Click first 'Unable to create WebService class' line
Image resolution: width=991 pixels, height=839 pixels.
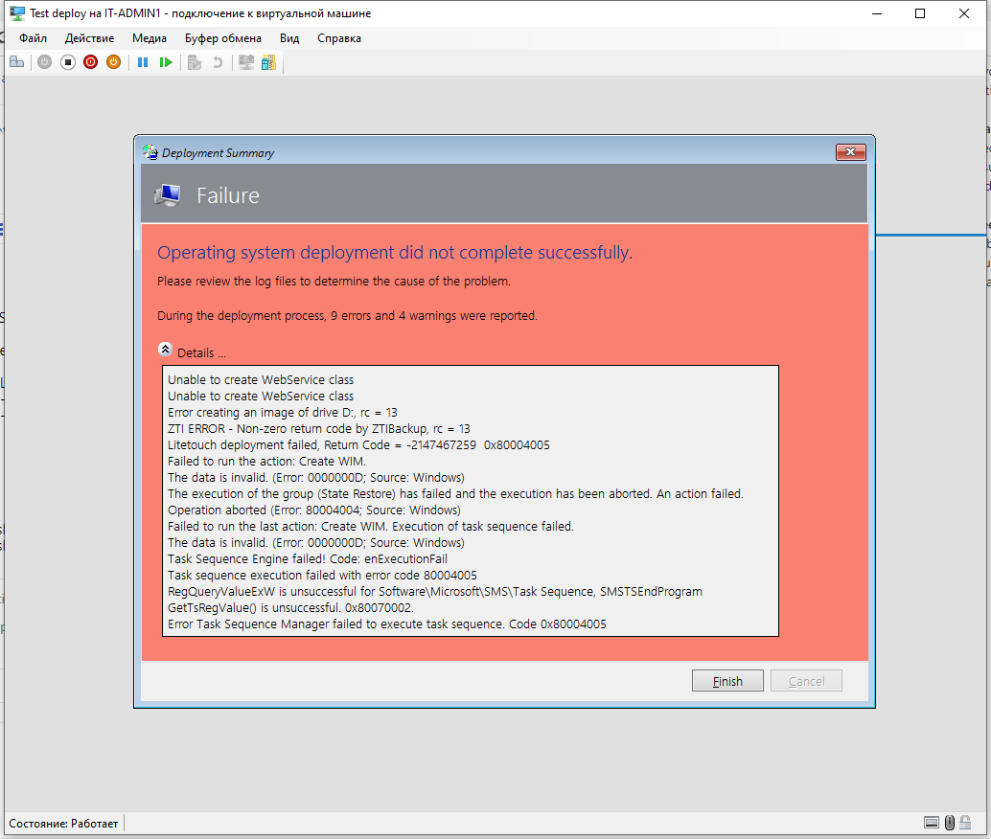coord(261,379)
